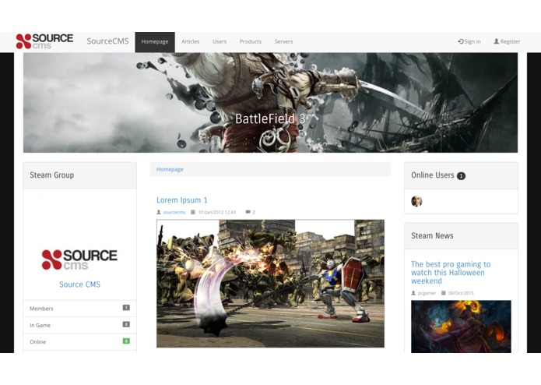Click the Sign in arrow icon
The image size is (541, 385).
pos(461,41)
